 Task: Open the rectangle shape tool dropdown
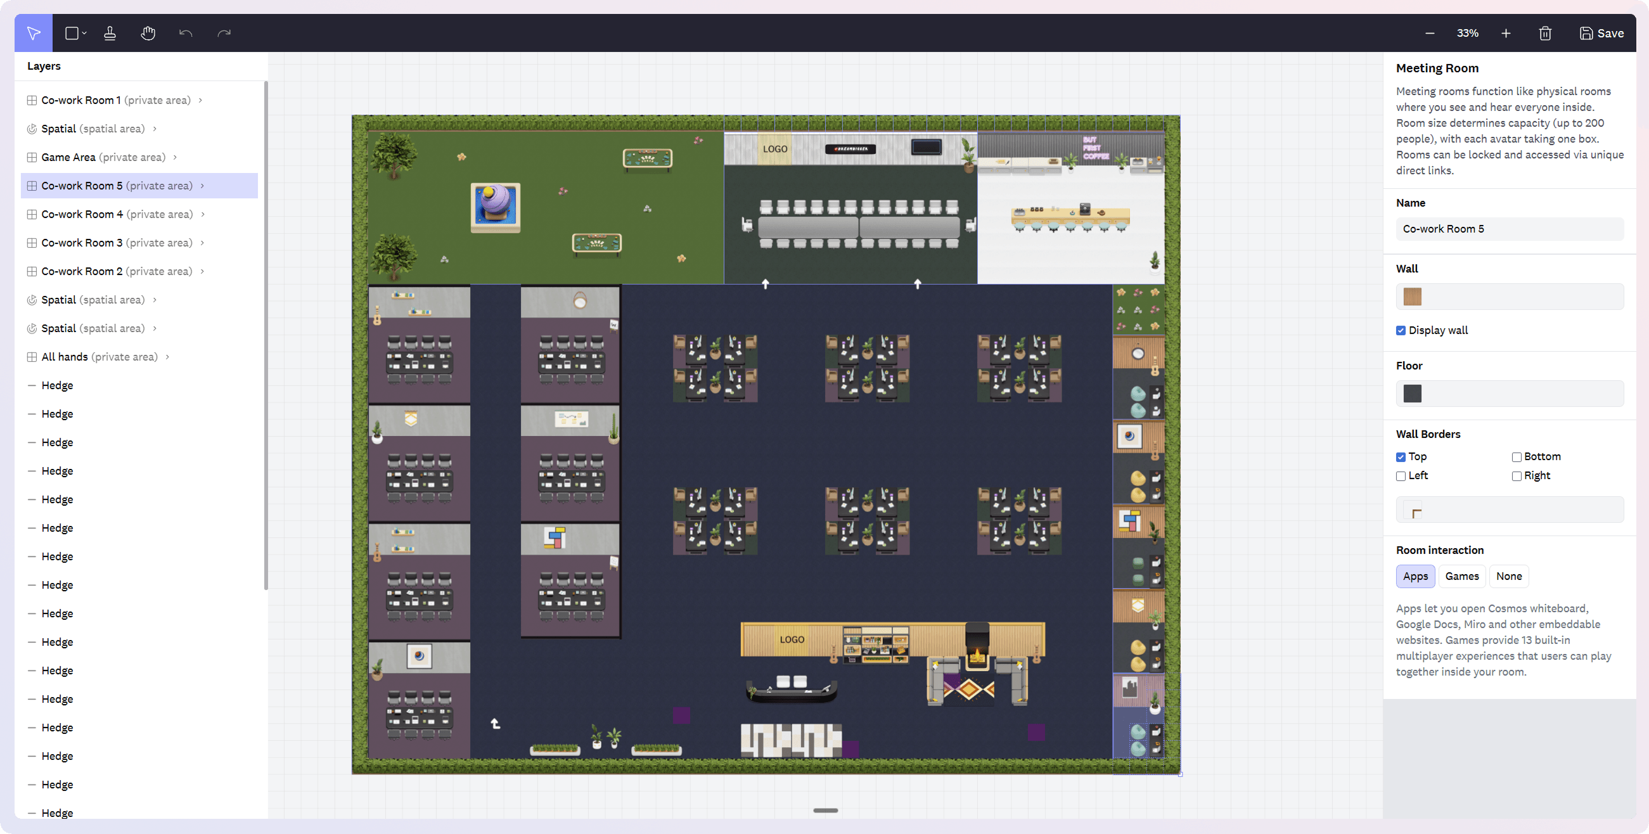point(84,34)
